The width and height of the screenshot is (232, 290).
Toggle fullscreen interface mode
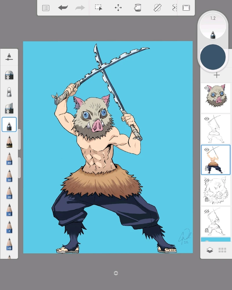[186, 8]
